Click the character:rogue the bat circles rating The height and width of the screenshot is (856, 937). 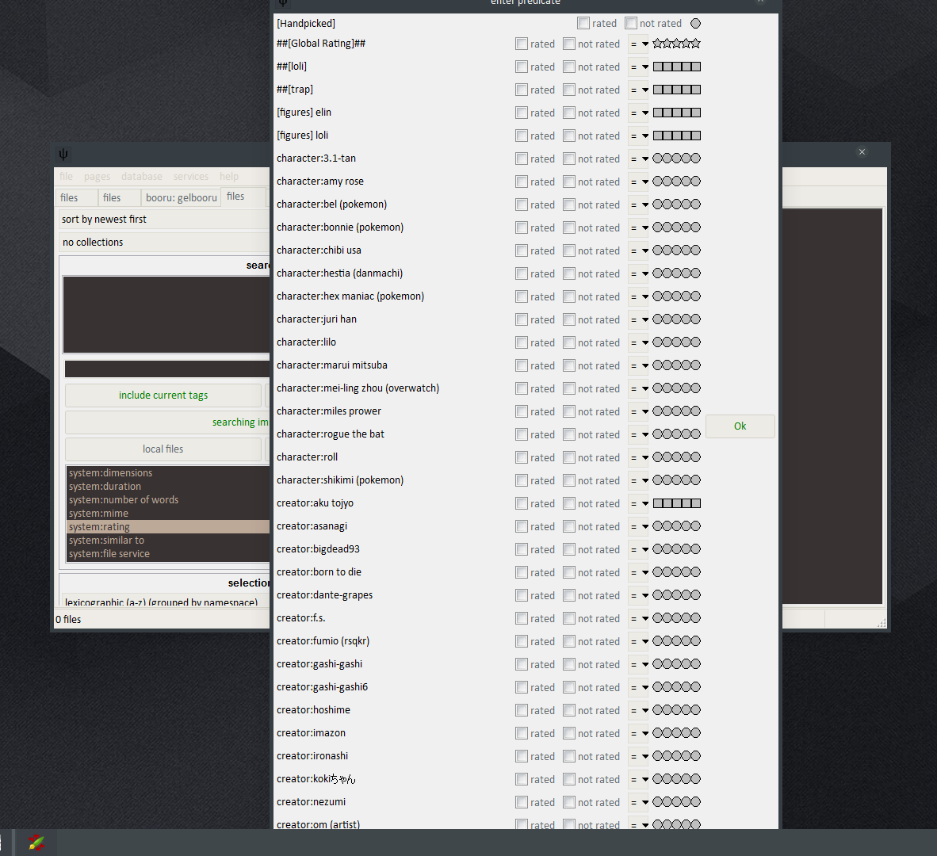(676, 434)
